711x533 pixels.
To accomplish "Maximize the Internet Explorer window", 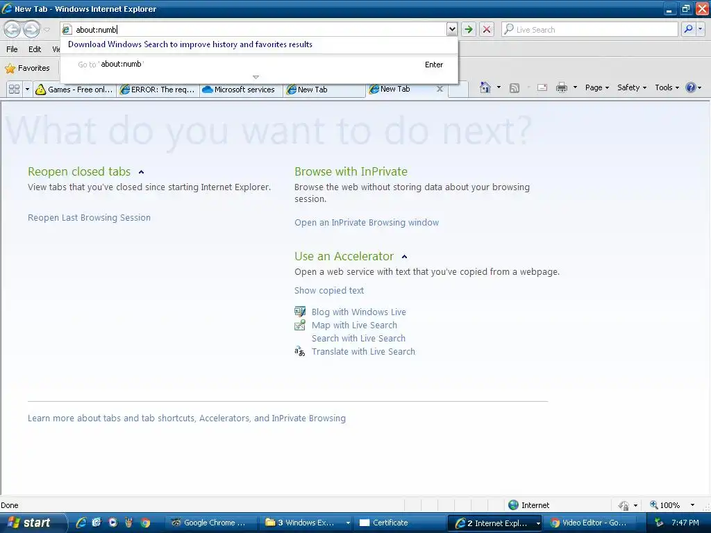I will click(x=685, y=8).
